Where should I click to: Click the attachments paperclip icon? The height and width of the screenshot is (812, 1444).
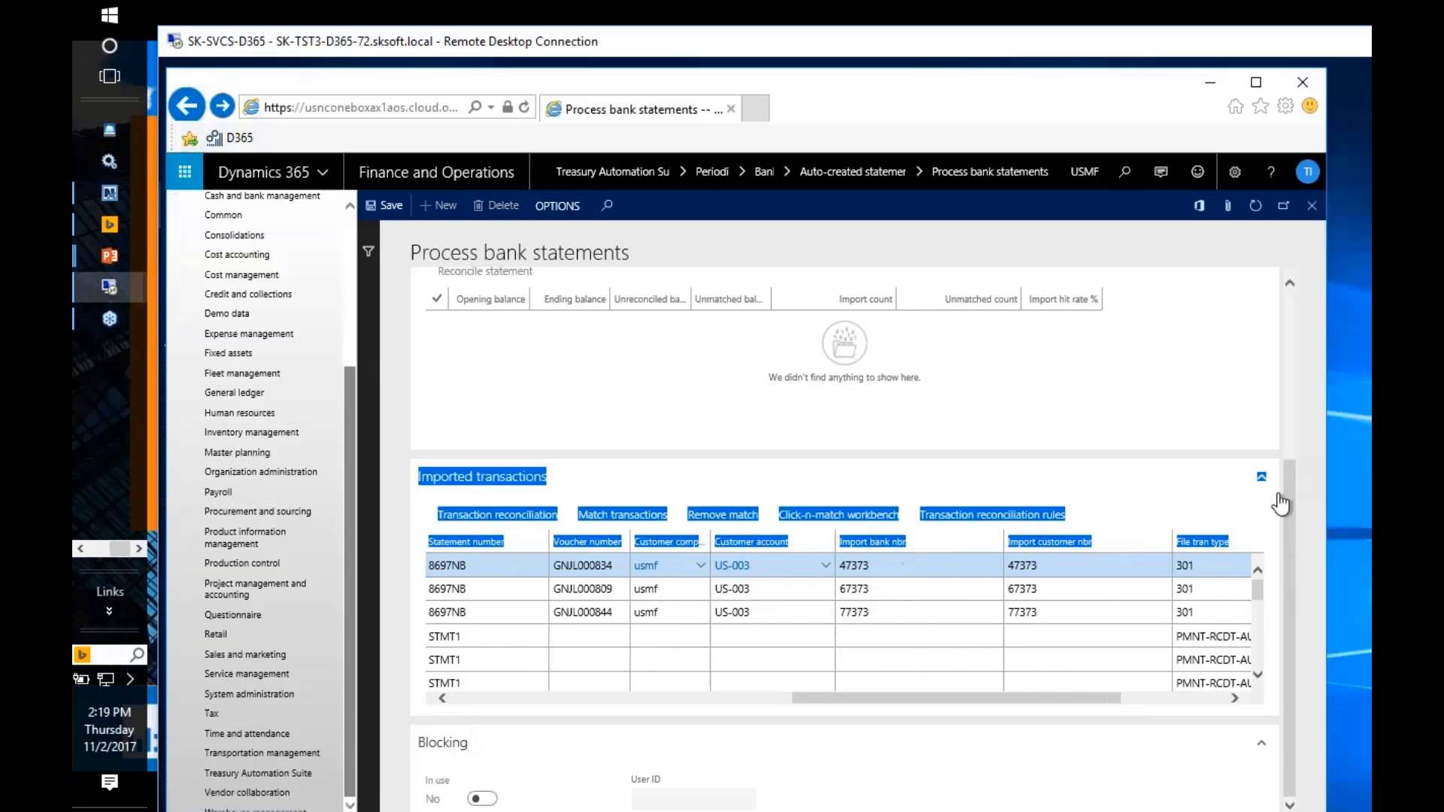[1227, 205]
